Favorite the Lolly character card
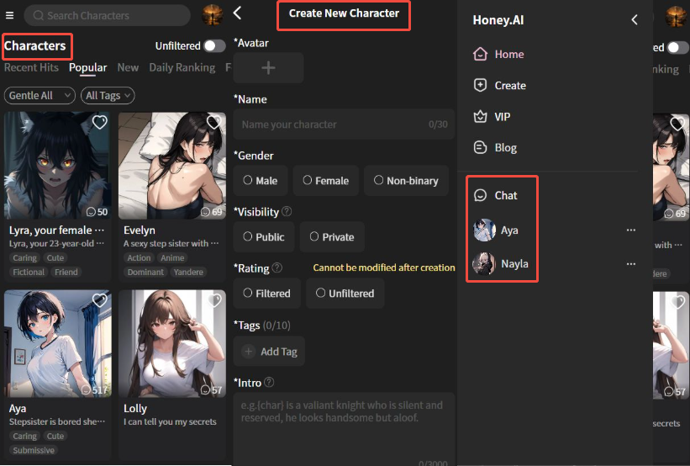Viewport: 690px width, 466px height. (x=213, y=300)
